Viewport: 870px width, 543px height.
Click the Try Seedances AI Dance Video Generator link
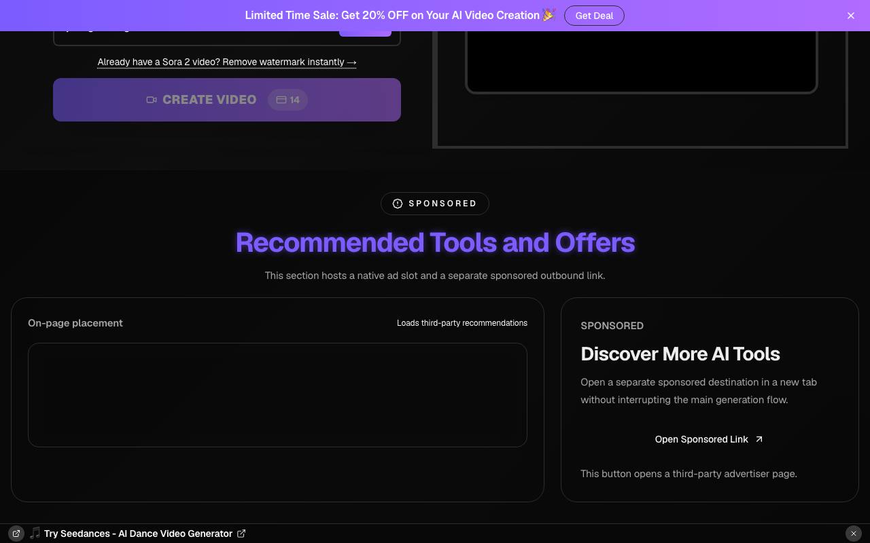click(138, 533)
